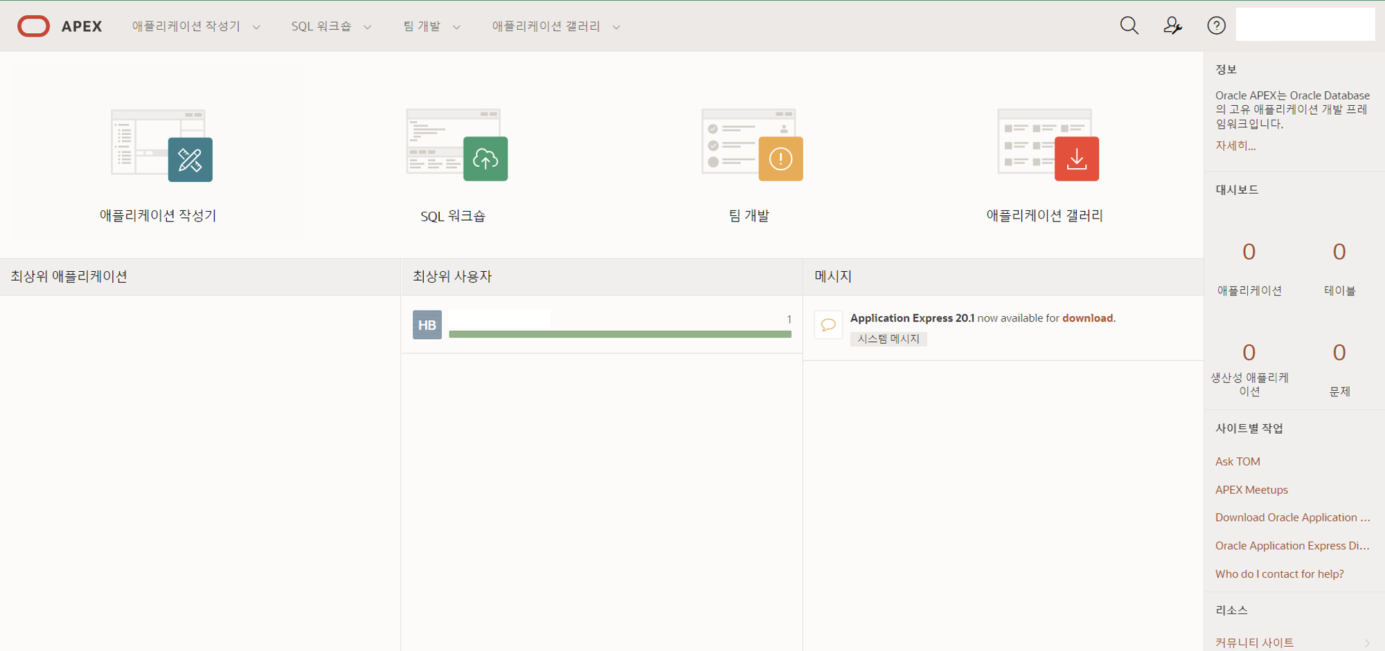Open Download Oracle Application link

pyautogui.click(x=1292, y=517)
